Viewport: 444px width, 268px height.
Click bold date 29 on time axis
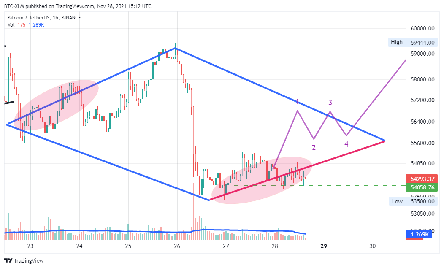point(324,246)
